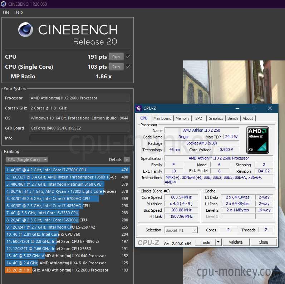Click the large Cinebench sphere logo
Image resolution: width=285 pixels, height=284 pixels.
[x=26, y=29]
